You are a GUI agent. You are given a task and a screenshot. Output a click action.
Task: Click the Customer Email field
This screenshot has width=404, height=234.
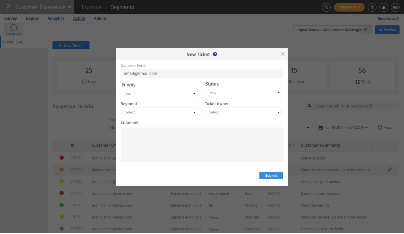click(x=202, y=73)
